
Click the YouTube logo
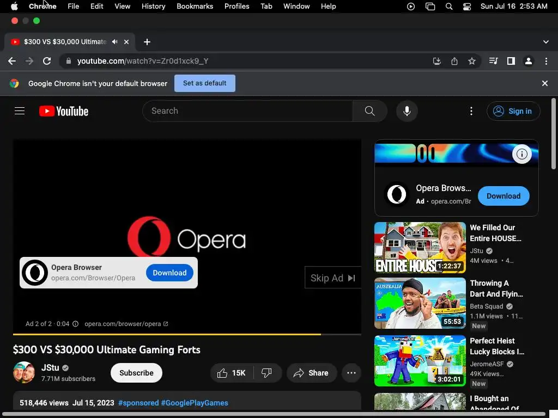click(64, 111)
